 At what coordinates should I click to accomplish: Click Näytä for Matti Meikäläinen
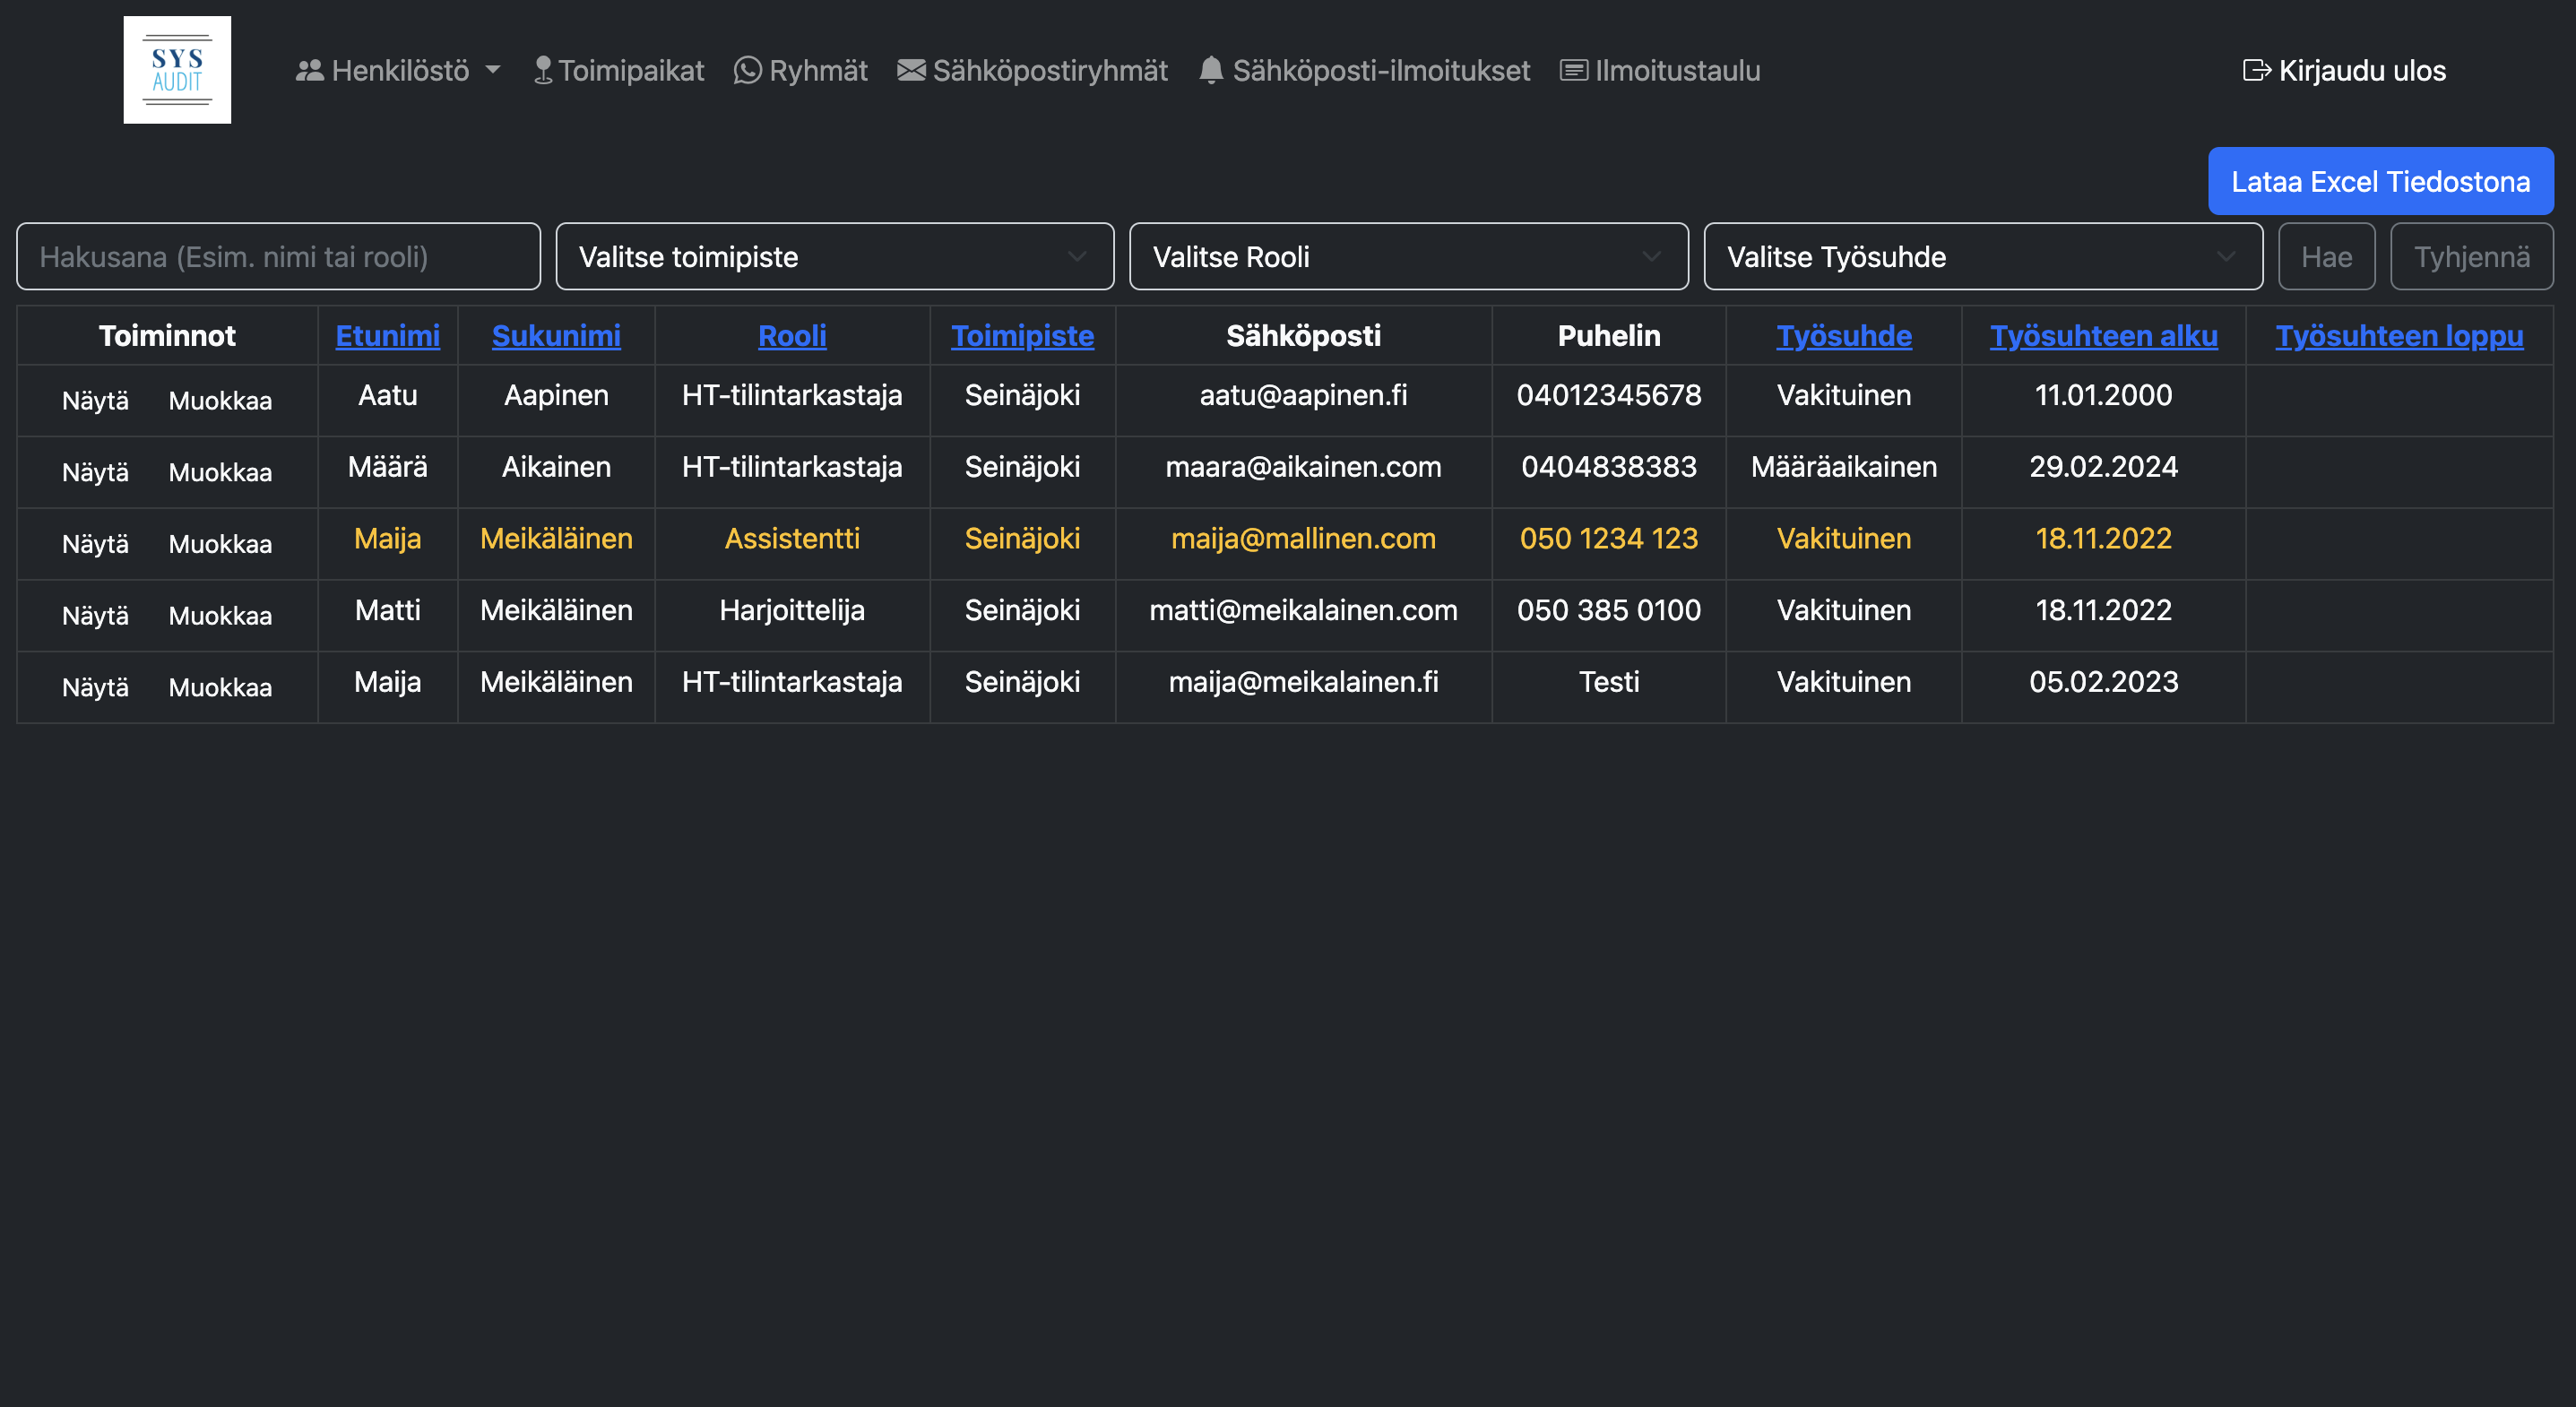95,616
